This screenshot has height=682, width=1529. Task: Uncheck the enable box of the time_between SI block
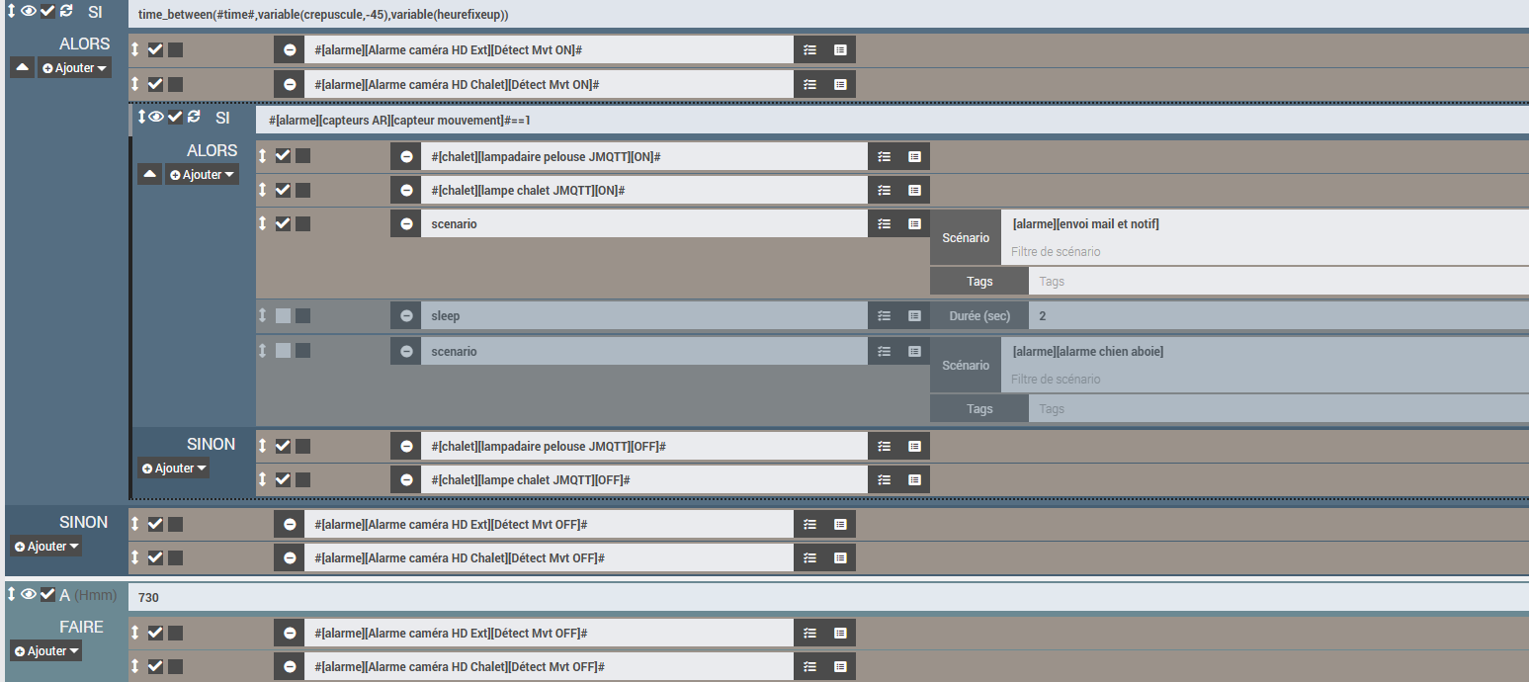pyautogui.click(x=47, y=11)
